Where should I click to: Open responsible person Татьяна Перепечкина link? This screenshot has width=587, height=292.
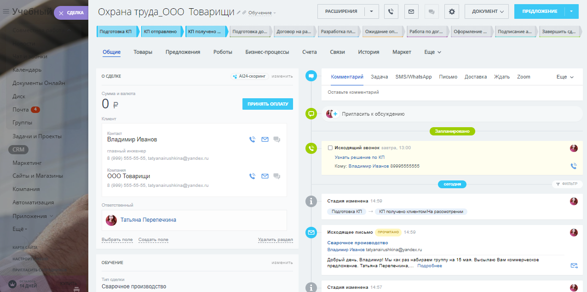(x=148, y=220)
